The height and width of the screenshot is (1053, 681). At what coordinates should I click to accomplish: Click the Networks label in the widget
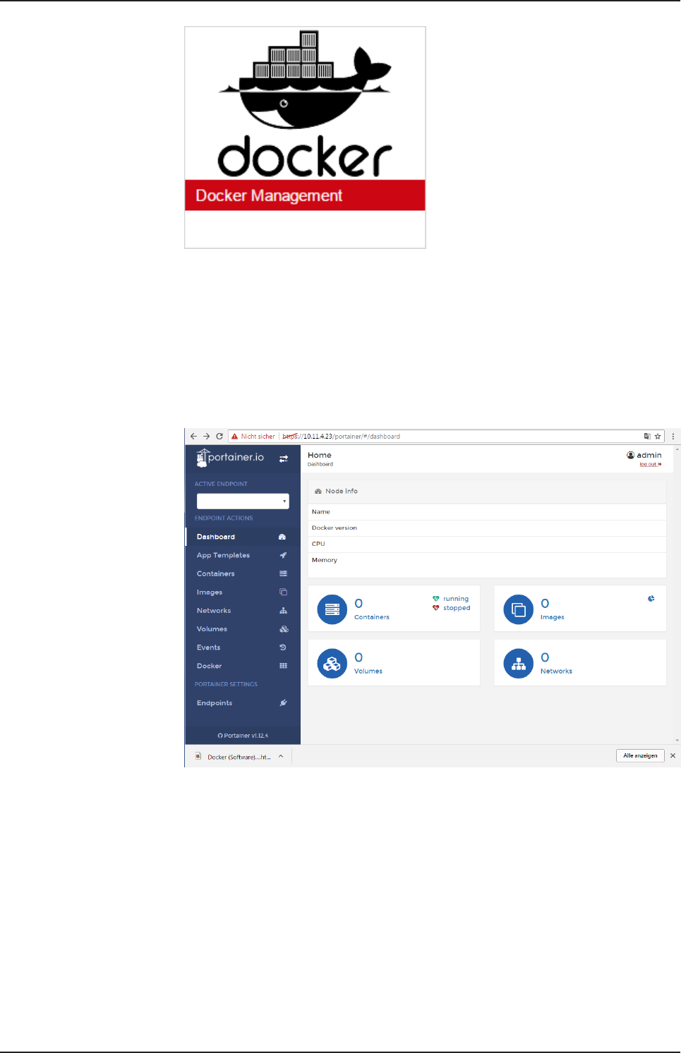pos(556,671)
